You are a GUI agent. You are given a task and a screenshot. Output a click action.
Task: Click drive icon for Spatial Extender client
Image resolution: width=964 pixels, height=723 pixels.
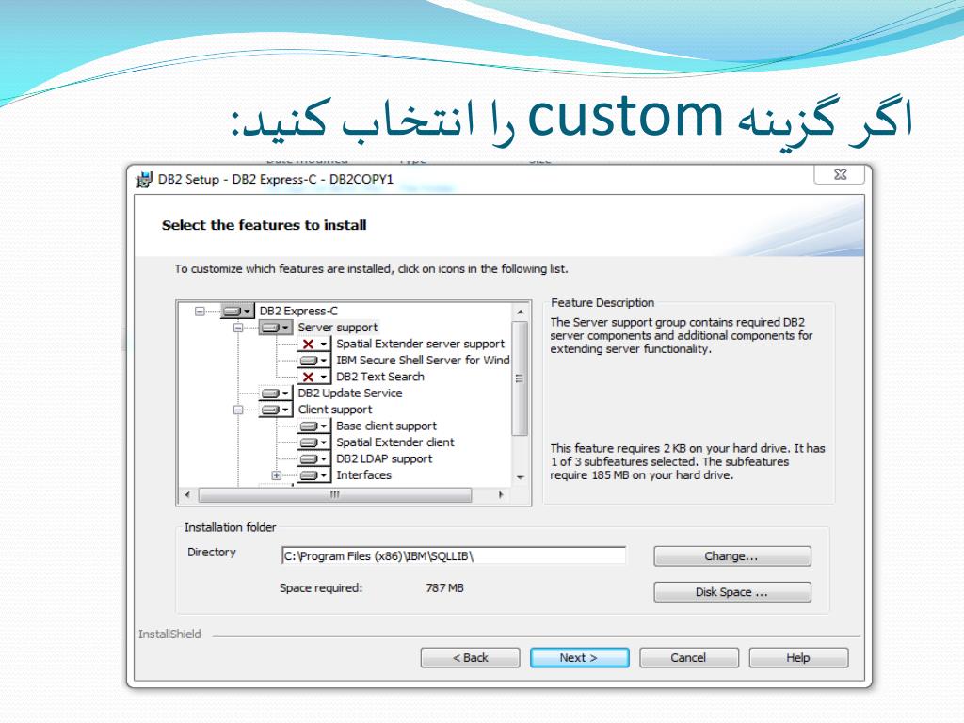coord(313,442)
